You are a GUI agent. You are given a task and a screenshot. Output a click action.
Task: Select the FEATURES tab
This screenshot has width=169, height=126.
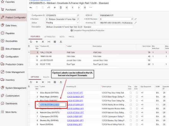coord(35,37)
